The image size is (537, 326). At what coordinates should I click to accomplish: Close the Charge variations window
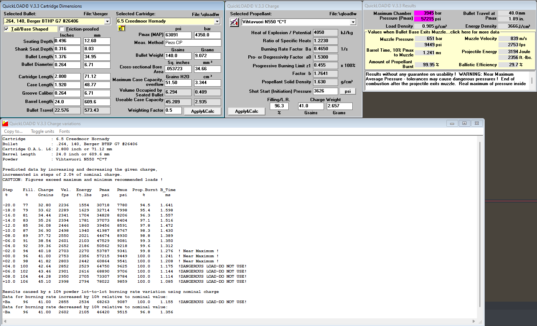click(x=477, y=123)
